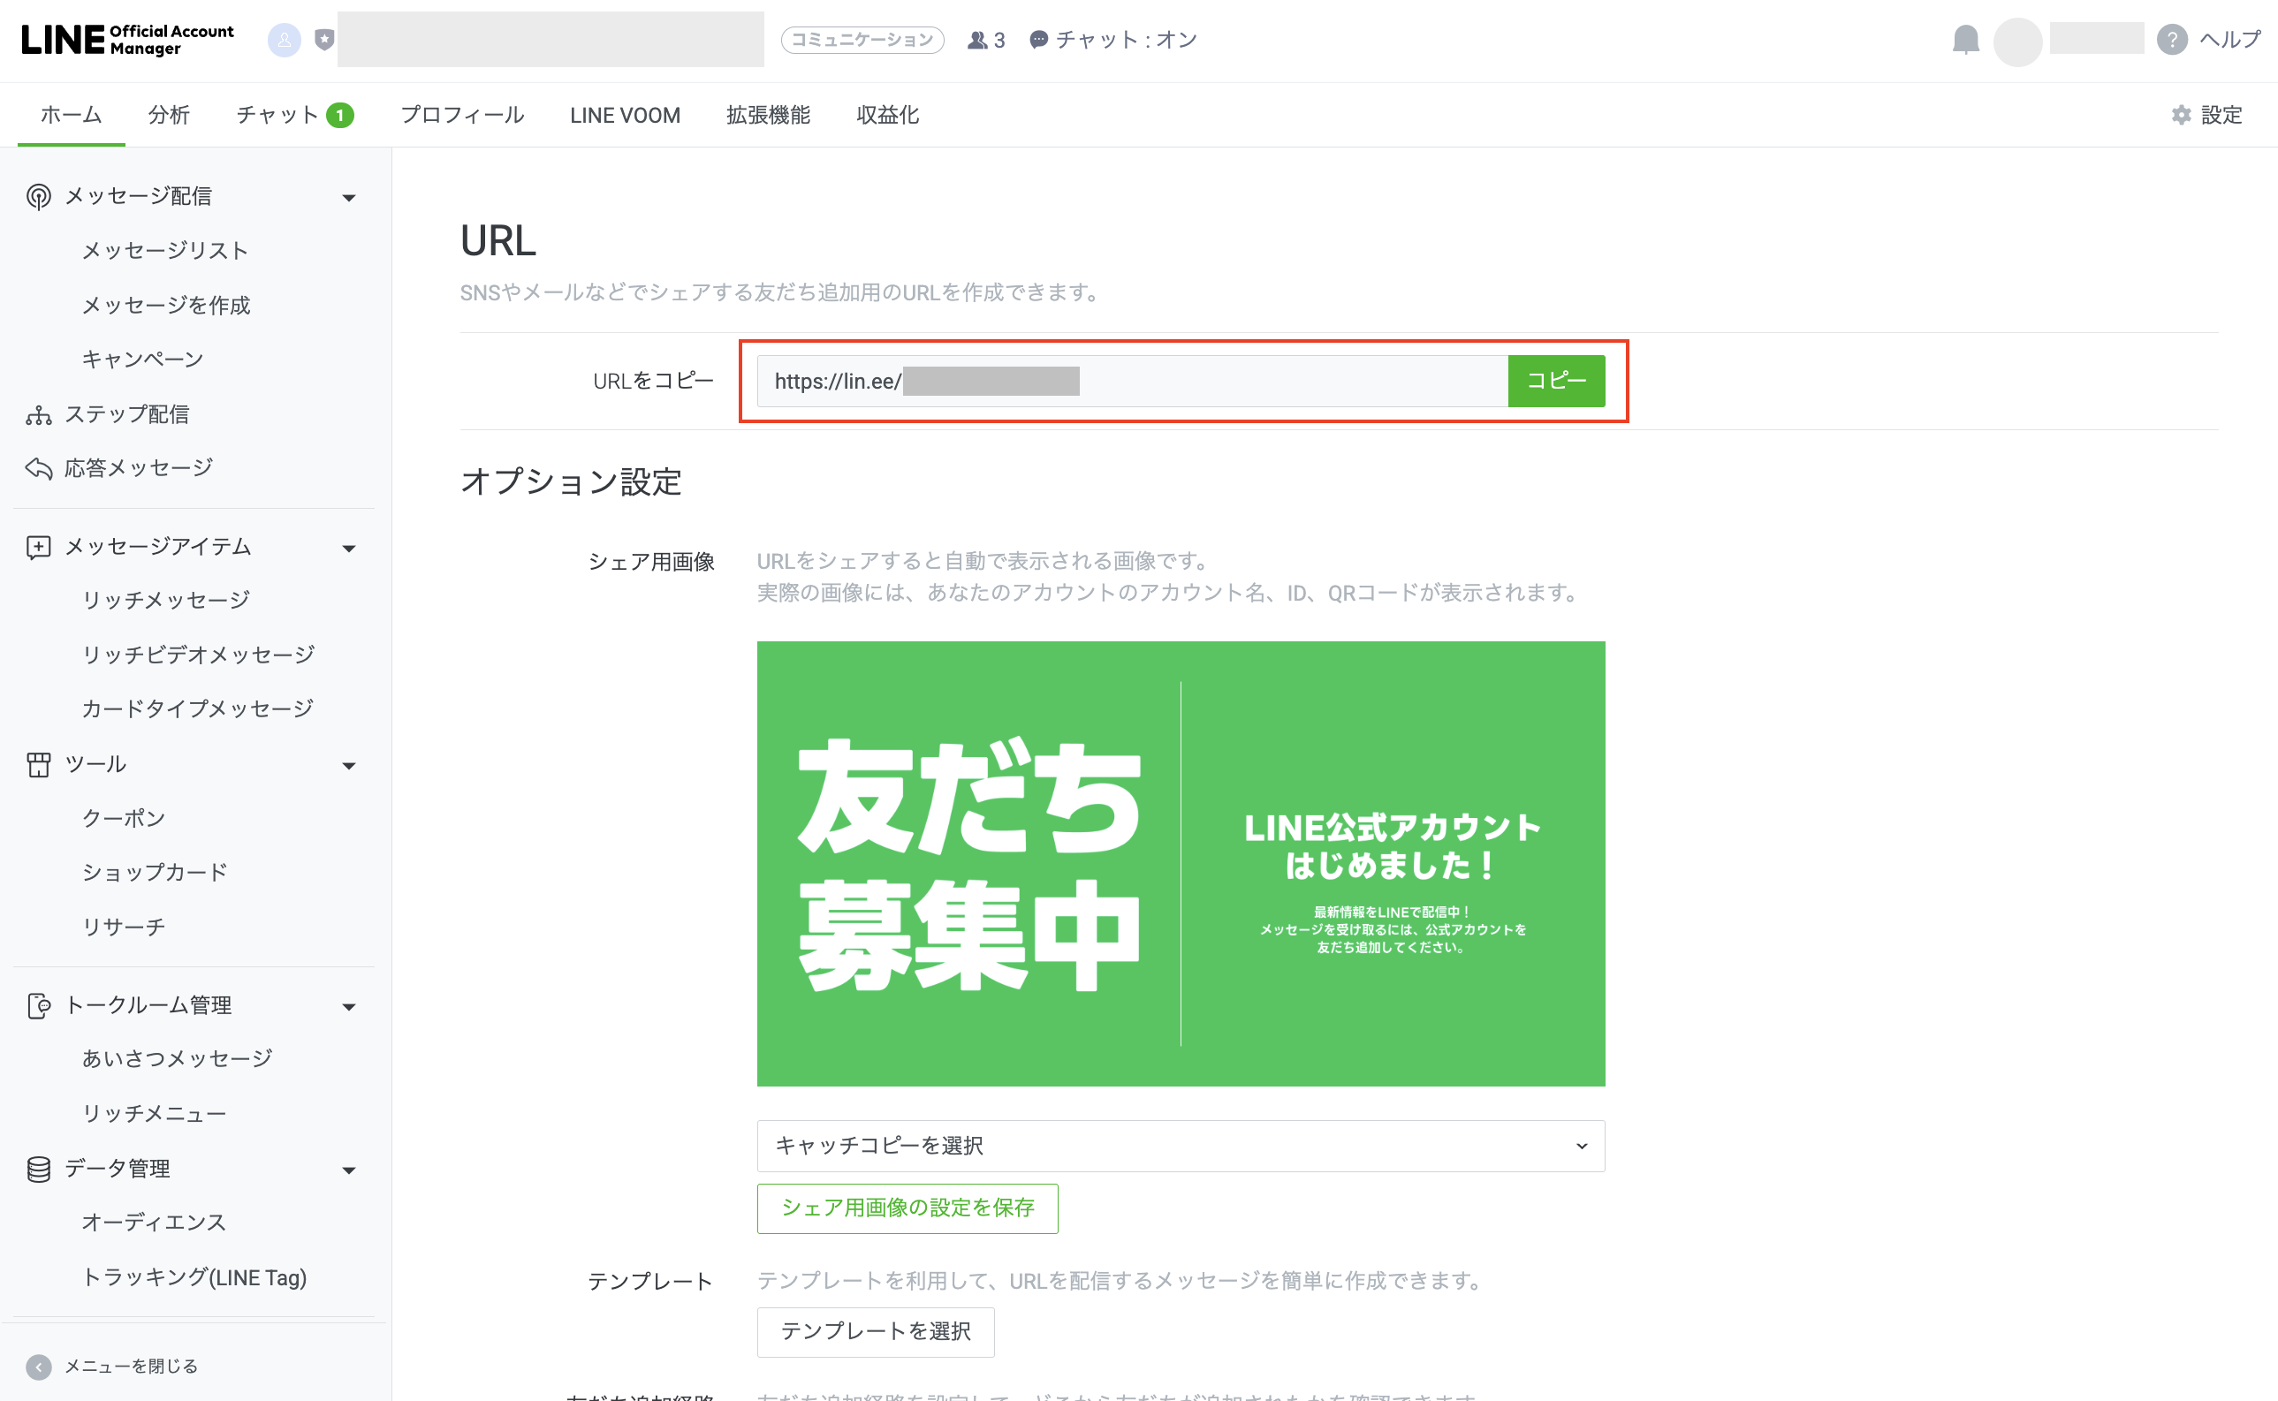Click the チャット：オン status text
The height and width of the screenshot is (1401, 2278).
click(x=1126, y=40)
